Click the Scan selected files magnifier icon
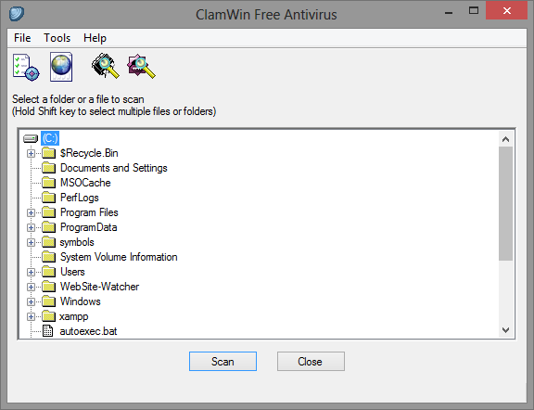 coord(141,66)
